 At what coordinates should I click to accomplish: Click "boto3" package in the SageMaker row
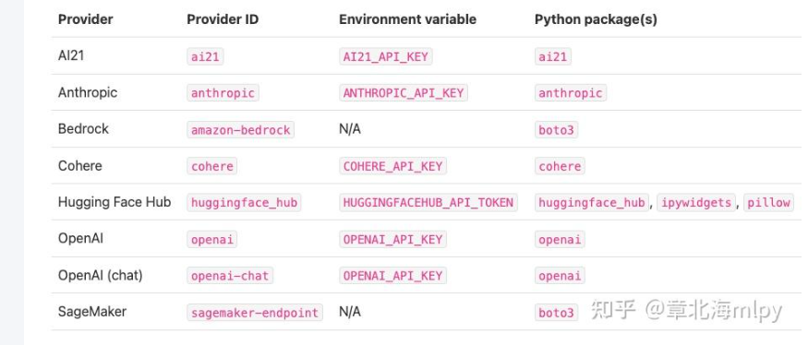pos(556,313)
